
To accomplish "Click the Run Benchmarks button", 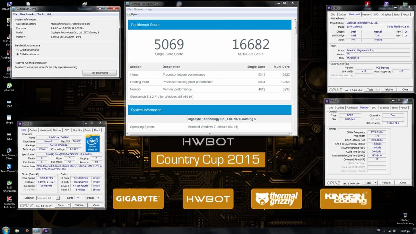I will coord(99,73).
